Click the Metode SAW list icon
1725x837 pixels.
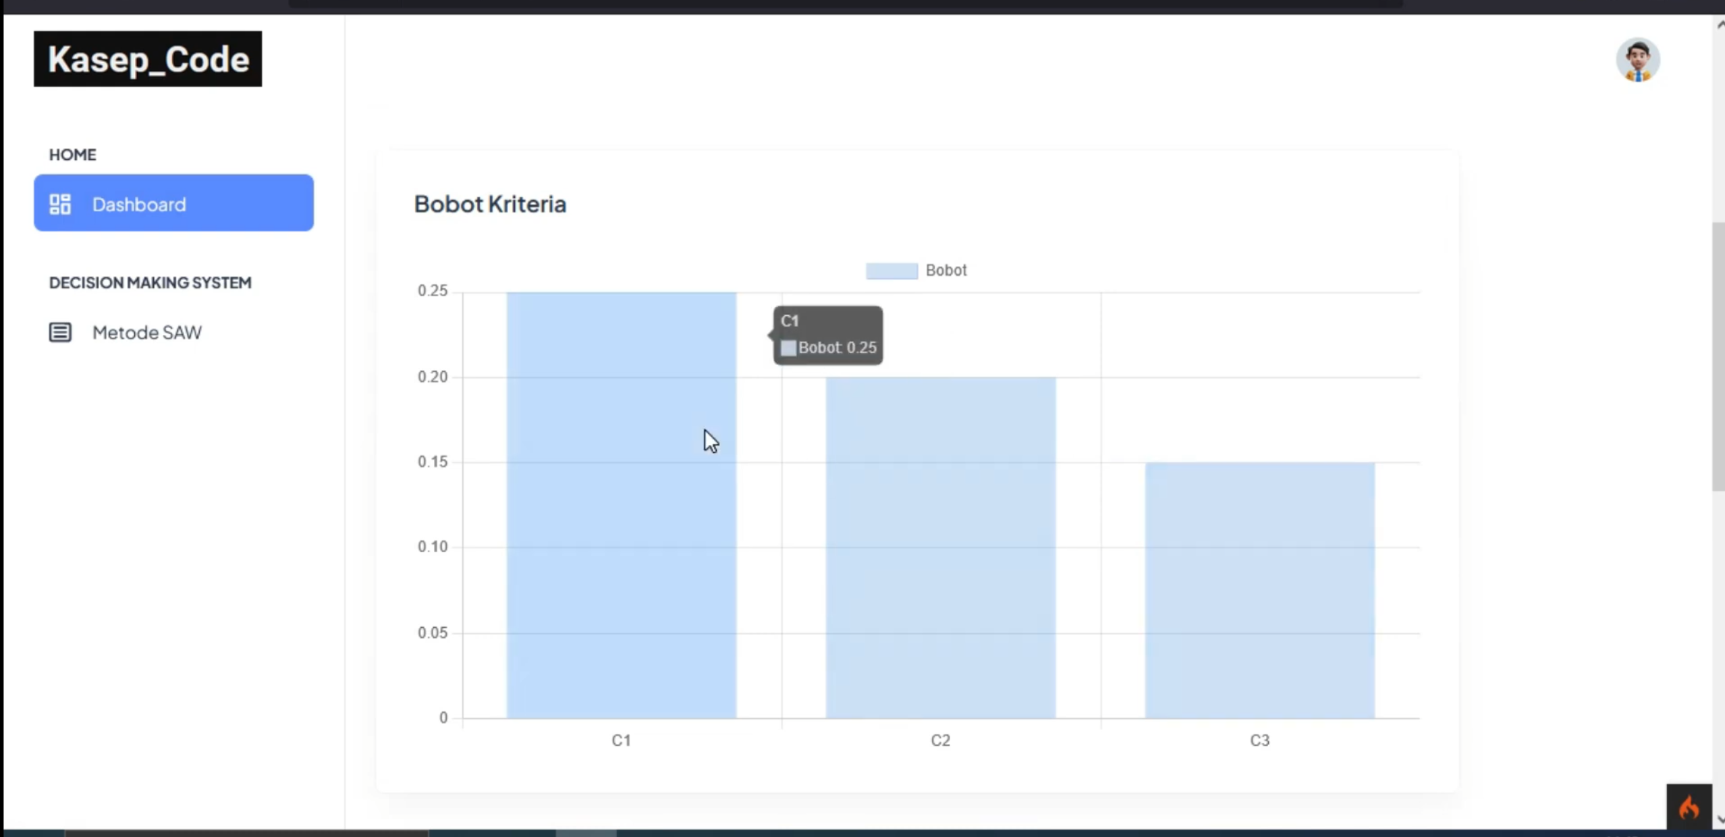point(60,332)
